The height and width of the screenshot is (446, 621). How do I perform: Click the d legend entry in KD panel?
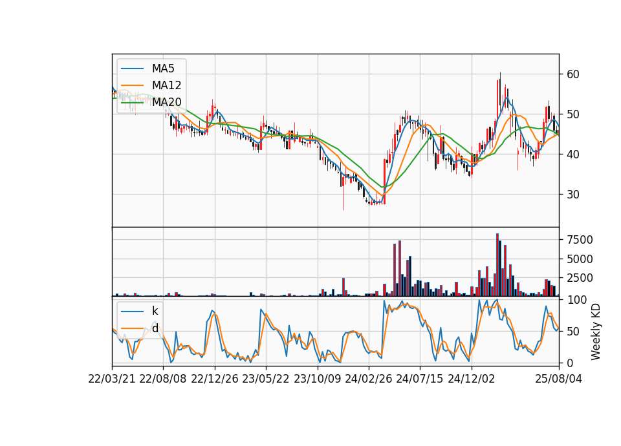pos(155,328)
